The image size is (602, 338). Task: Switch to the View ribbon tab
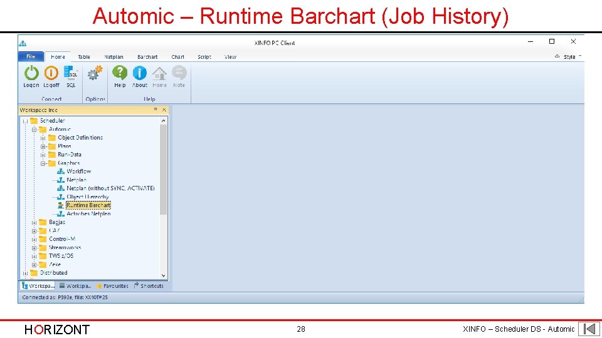click(230, 57)
